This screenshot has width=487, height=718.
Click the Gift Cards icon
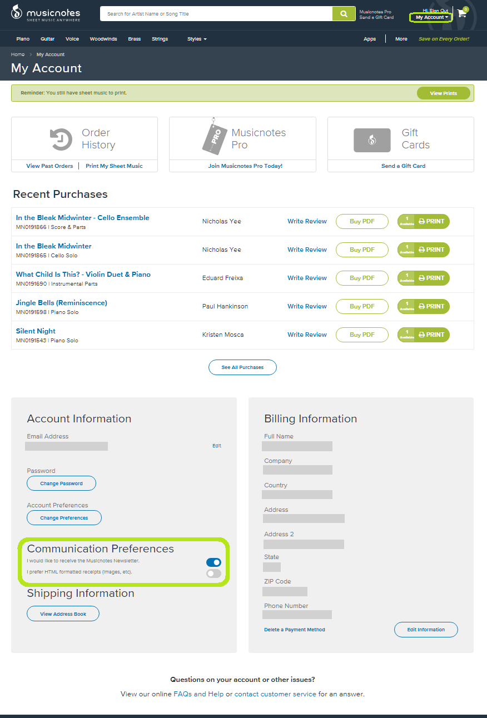(372, 140)
